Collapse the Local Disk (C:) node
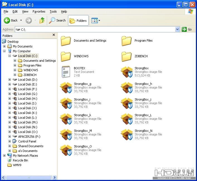This screenshot has height=181, width=197. pos(10,56)
